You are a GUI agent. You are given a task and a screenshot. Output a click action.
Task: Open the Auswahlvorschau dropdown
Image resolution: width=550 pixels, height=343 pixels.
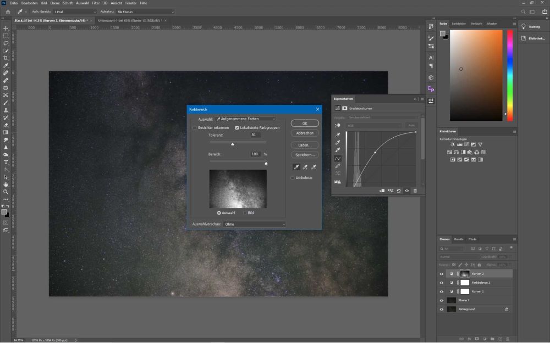pos(255,224)
